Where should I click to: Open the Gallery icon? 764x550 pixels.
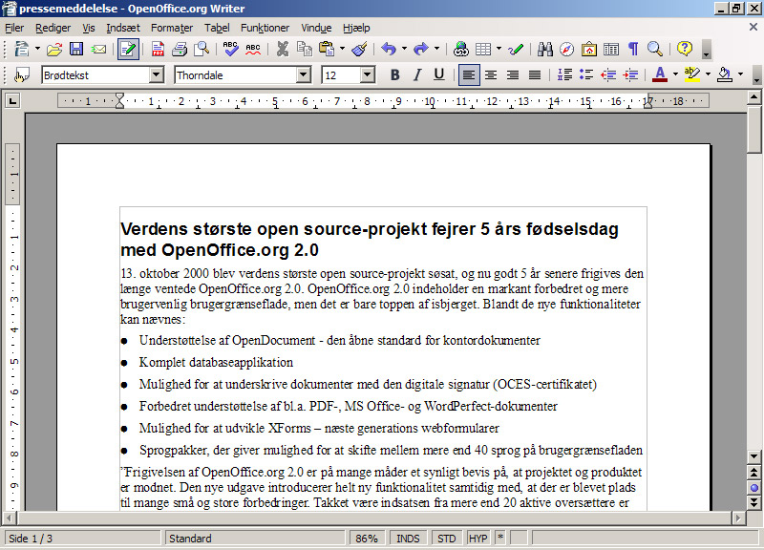pos(588,50)
